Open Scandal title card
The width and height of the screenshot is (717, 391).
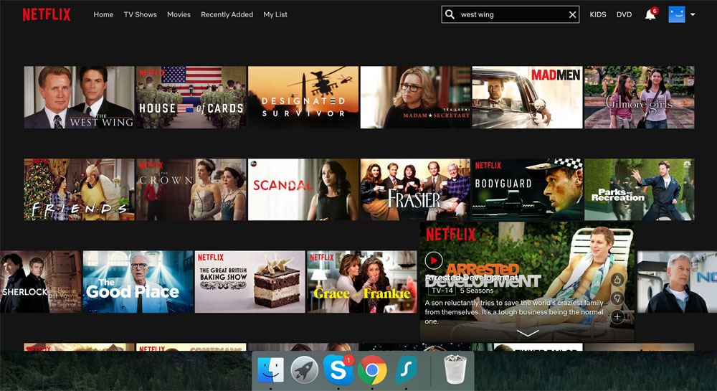pos(303,190)
